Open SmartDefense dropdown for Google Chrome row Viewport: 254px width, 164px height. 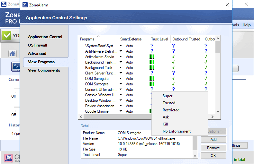[121, 111]
